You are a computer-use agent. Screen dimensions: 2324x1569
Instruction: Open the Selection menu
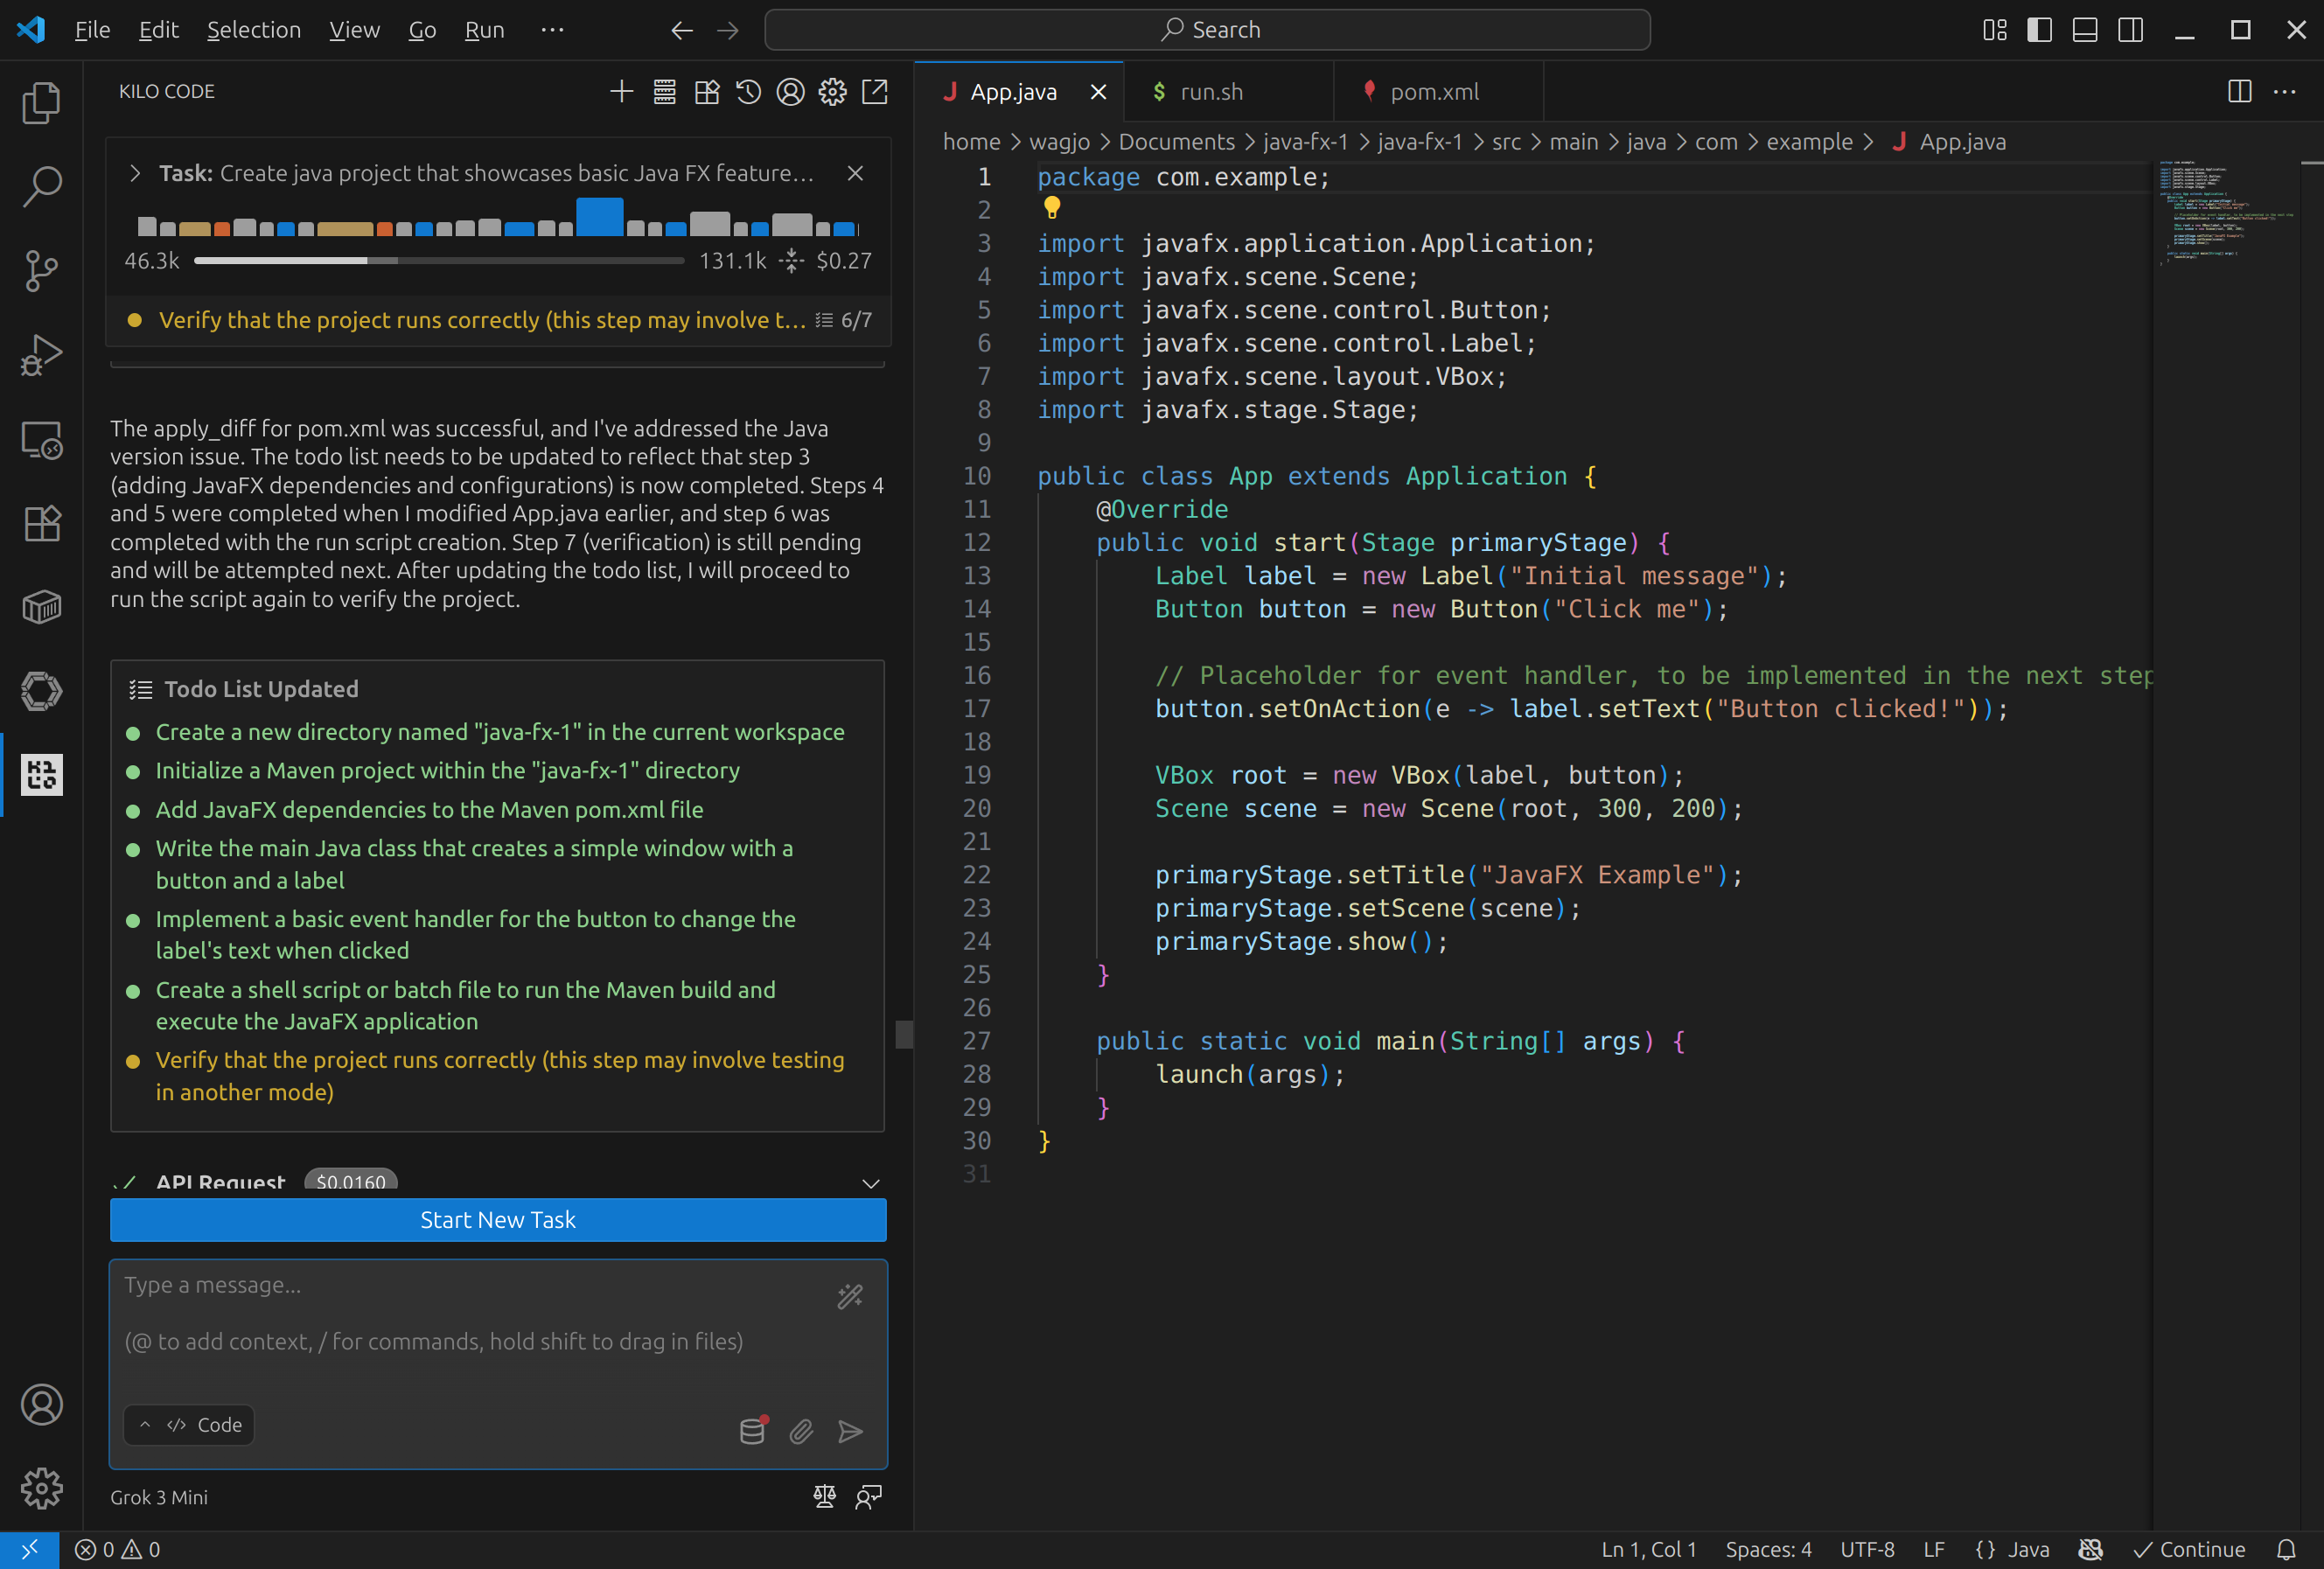(x=253, y=30)
